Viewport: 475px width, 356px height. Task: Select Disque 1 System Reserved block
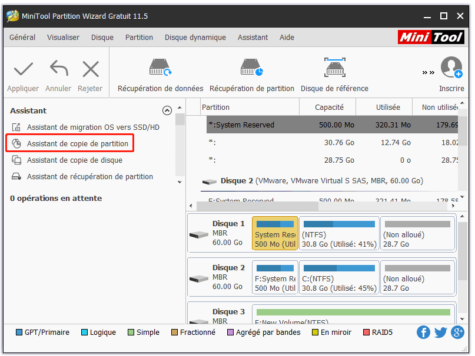click(275, 233)
